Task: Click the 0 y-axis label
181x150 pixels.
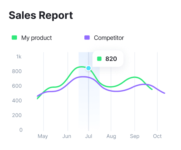Action: tap(21, 130)
